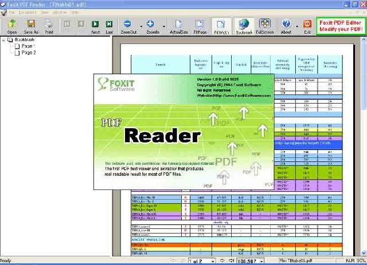This screenshot has height=265, width=367.
Task: Click the status bar previous page arrow
Action: pyautogui.click(x=182, y=260)
